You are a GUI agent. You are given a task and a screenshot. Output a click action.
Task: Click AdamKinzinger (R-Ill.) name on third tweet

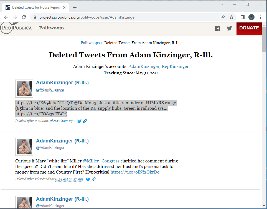(x=62, y=199)
